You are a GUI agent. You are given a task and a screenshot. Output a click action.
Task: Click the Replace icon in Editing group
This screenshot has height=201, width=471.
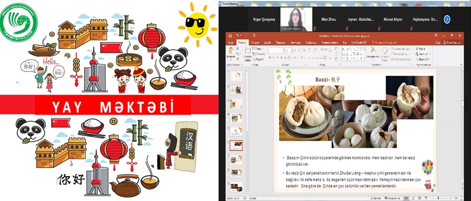point(417,54)
